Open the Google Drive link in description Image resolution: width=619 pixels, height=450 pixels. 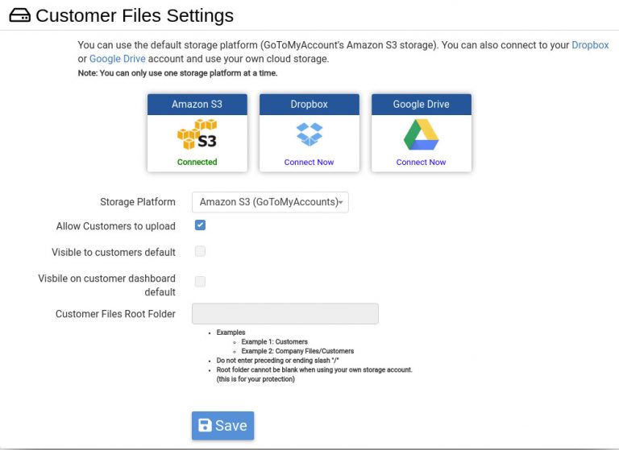pyautogui.click(x=117, y=59)
